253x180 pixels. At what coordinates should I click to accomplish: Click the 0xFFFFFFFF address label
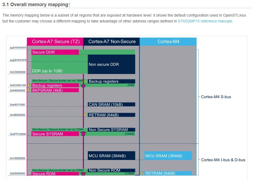(x=18, y=48)
